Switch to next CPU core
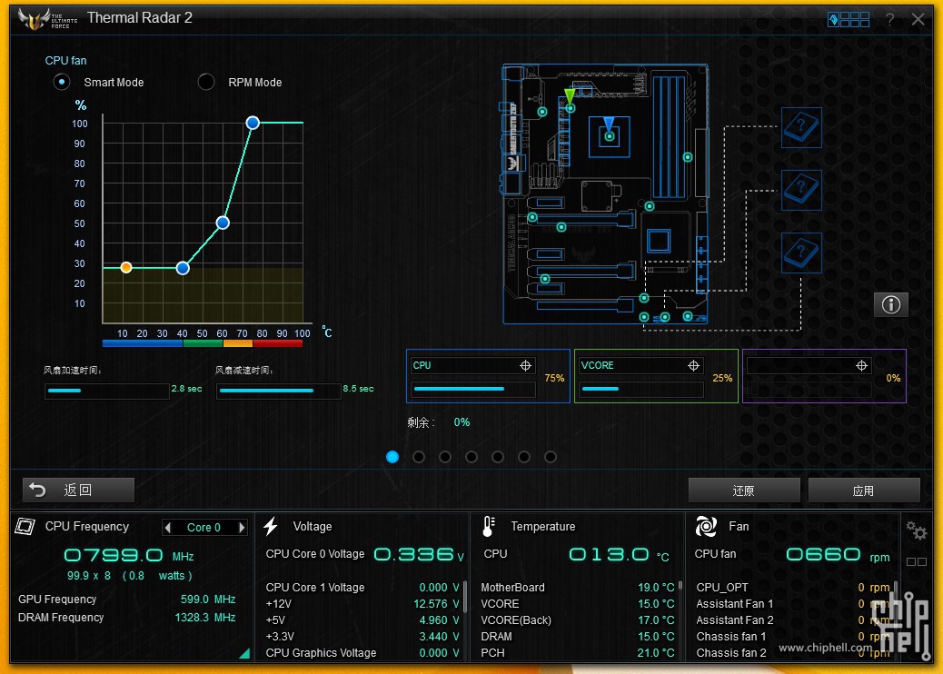Screen dimensions: 943x674 (x=241, y=527)
